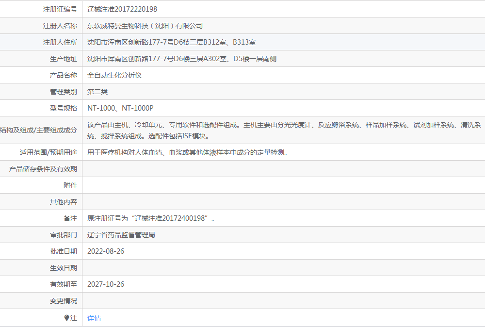Click the 产品储存条件及有效期 label
Image resolution: width=485 pixels, height=327 pixels.
pos(43,169)
